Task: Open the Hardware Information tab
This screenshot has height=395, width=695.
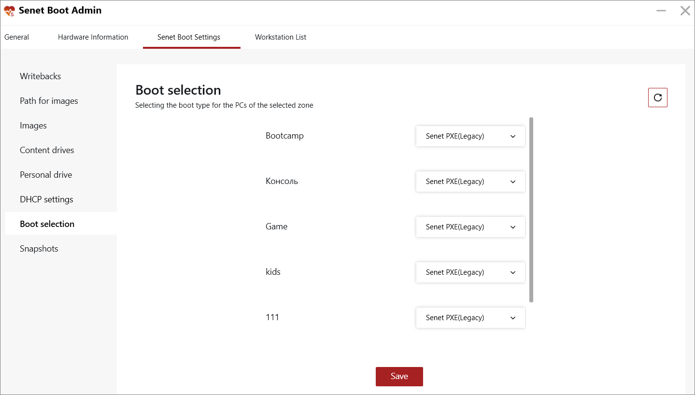Action: [x=93, y=37]
